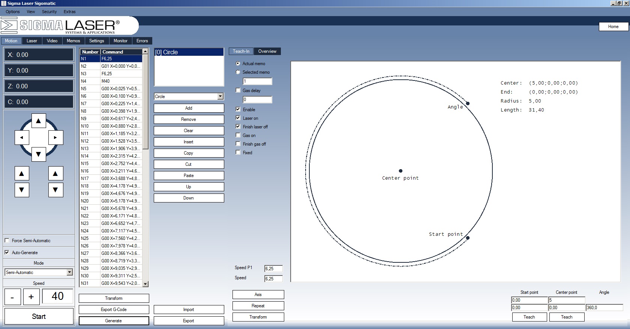Increase speed with the plus button
630x329 pixels.
(x=31, y=297)
